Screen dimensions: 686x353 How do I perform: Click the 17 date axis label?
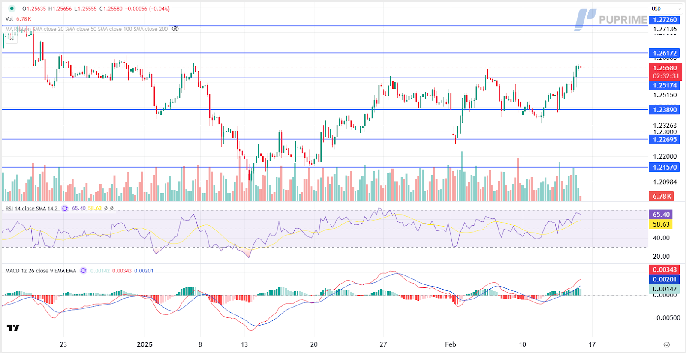click(592, 344)
